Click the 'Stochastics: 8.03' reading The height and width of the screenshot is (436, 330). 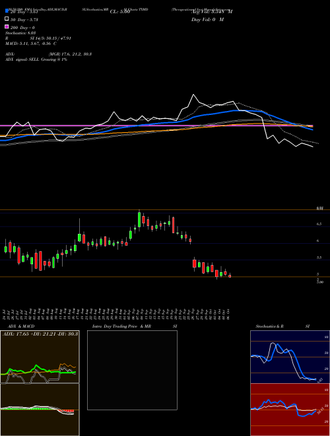pos(21,33)
